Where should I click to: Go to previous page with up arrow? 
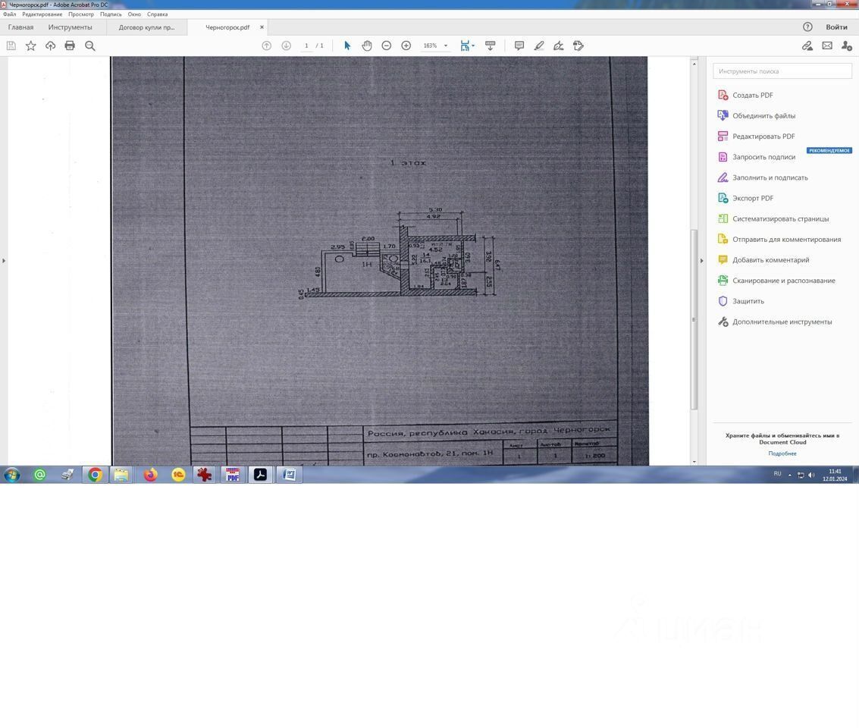coord(266,46)
